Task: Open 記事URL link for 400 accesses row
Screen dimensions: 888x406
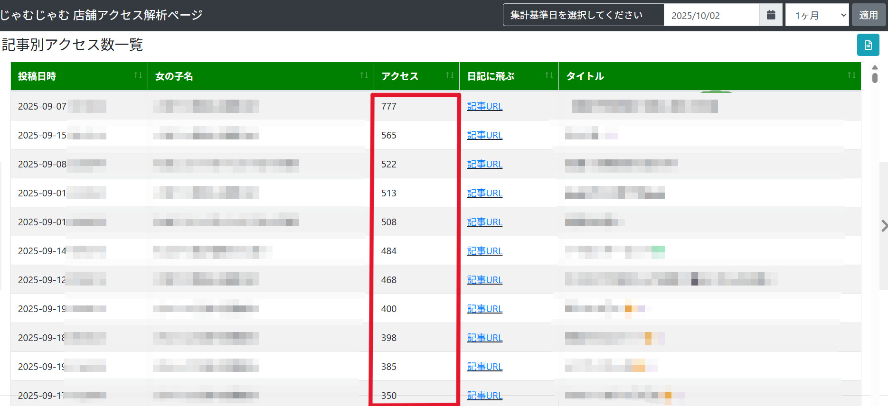Action: coord(484,309)
